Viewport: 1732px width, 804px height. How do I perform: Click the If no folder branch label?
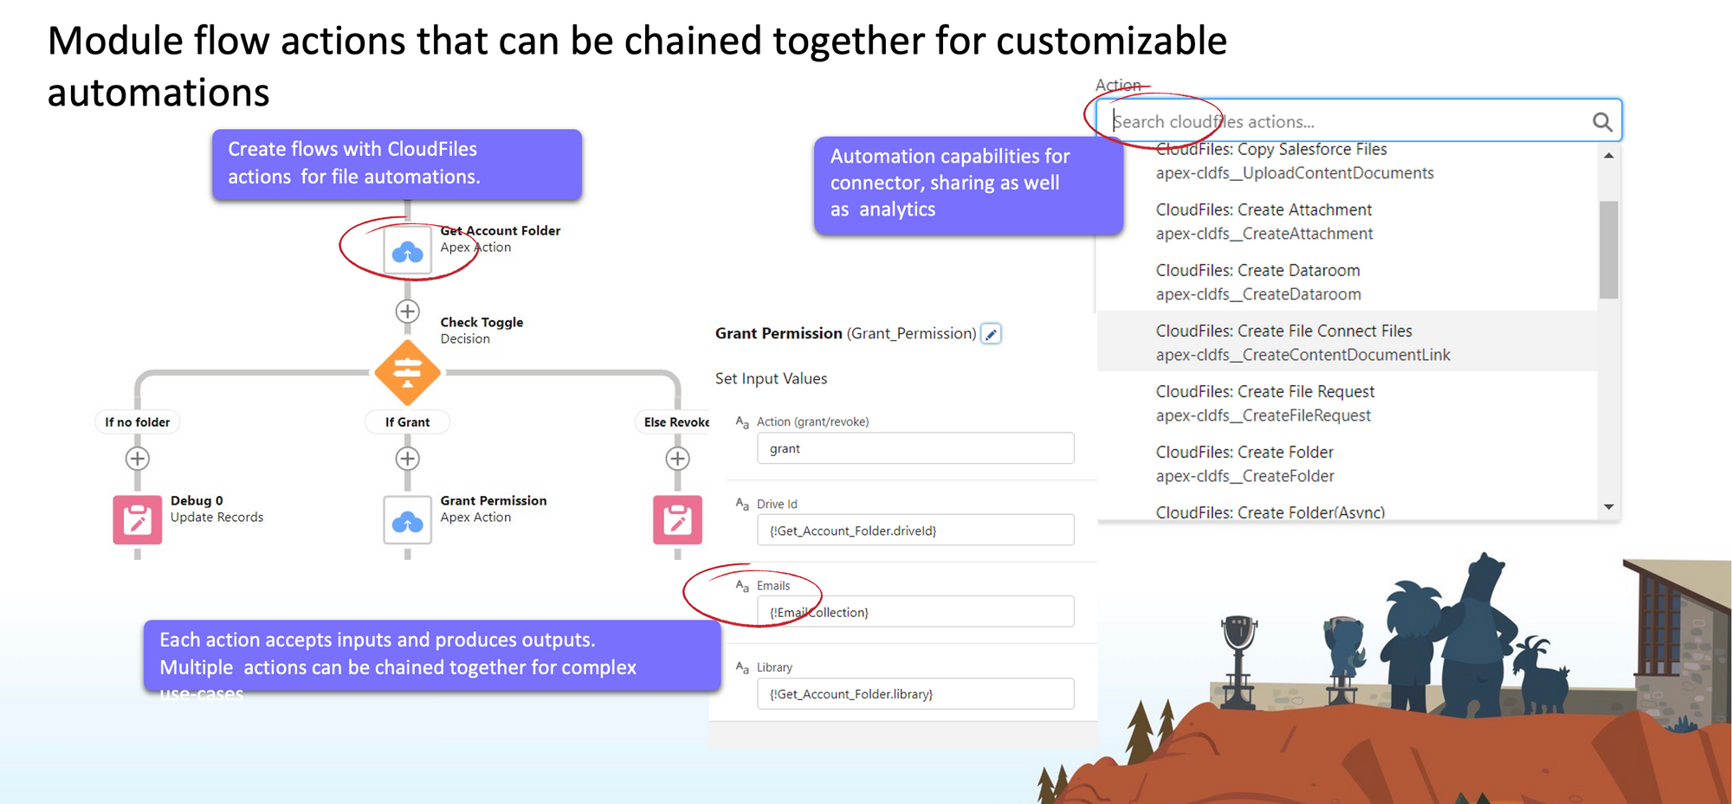point(138,422)
